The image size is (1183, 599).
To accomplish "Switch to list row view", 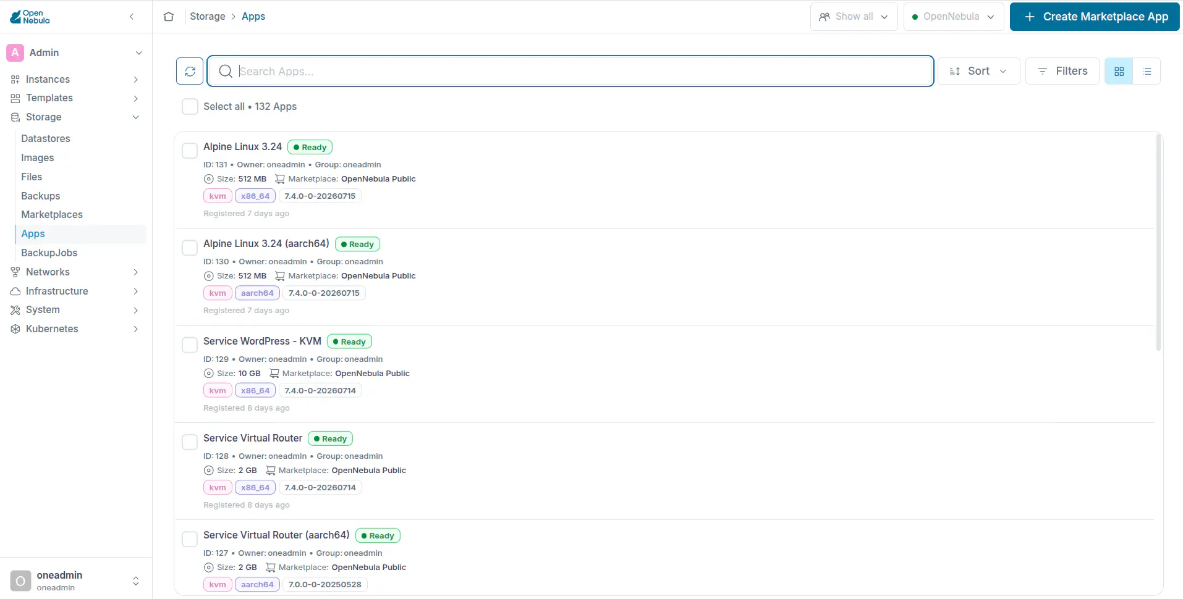I will tap(1147, 71).
